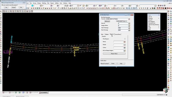Click the 12d cube logo icon

[165, 90]
